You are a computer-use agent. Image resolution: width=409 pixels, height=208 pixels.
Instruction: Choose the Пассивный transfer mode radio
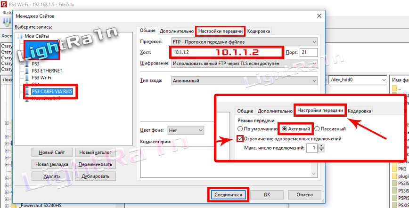(x=317, y=129)
